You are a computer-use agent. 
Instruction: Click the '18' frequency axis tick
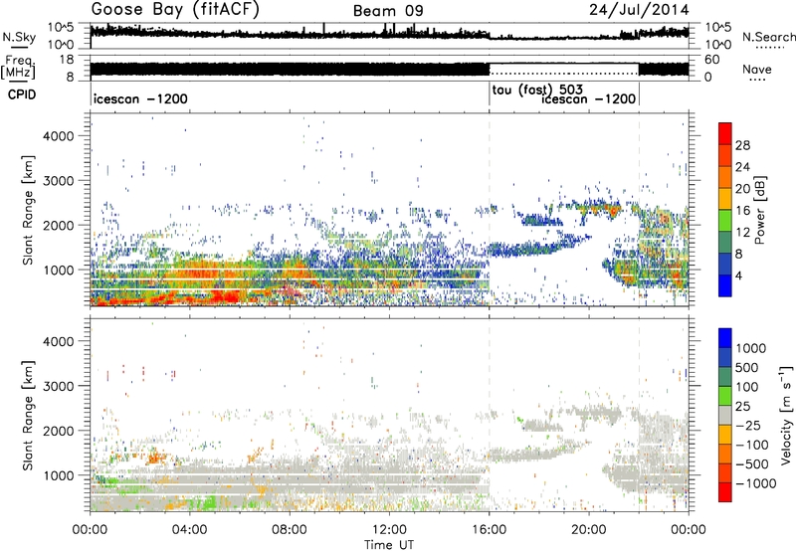coord(67,60)
